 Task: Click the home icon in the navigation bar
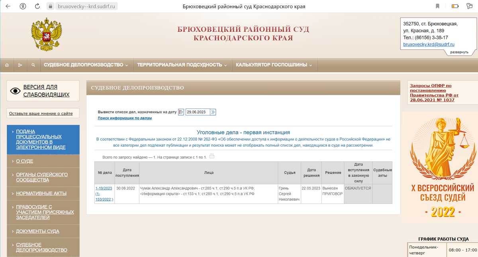[x=7, y=65]
